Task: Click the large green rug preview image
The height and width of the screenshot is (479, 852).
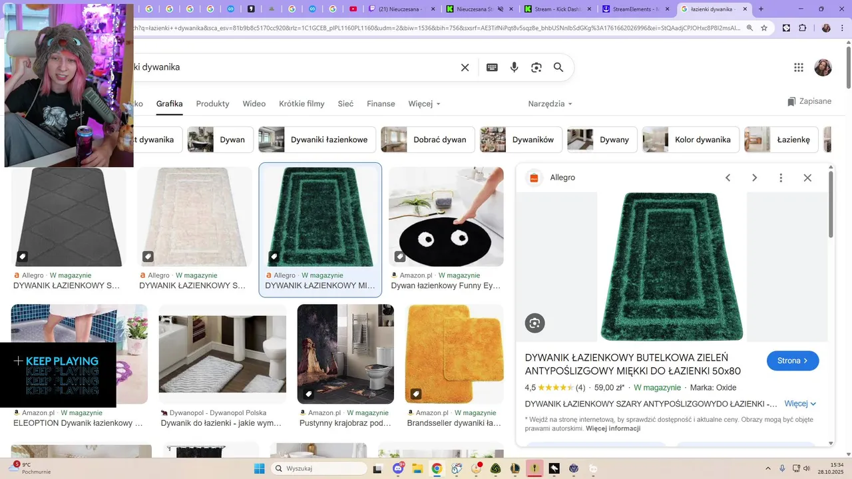Action: (x=672, y=267)
